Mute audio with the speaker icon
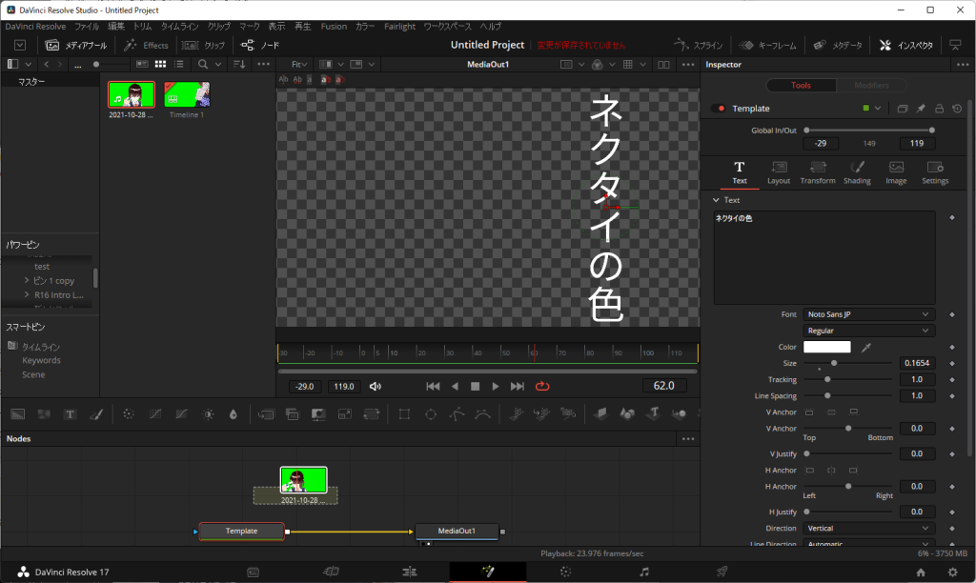Viewport: 976px width, 583px height. point(376,387)
